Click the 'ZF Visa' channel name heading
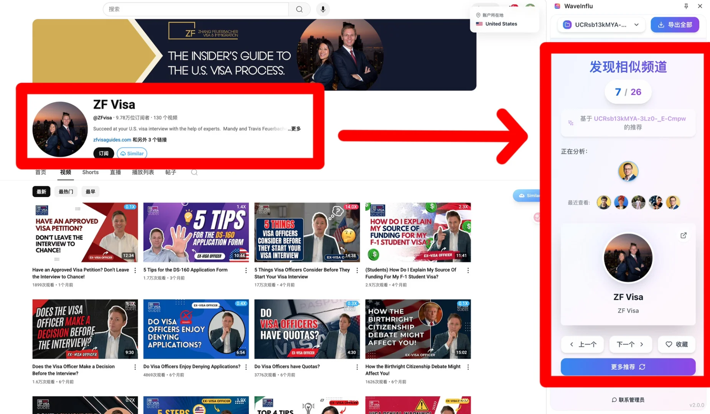Screen dimensions: 710x414 [114, 105]
